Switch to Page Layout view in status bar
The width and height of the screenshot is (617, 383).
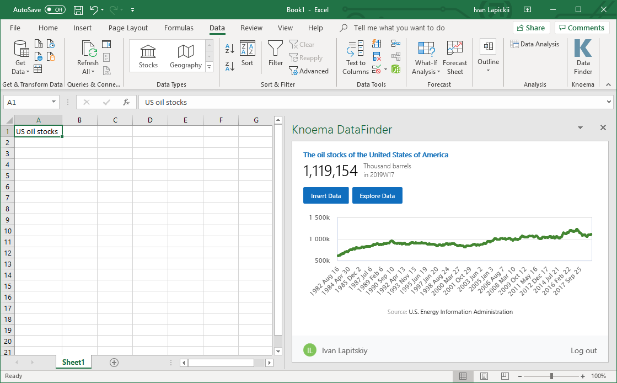484,376
